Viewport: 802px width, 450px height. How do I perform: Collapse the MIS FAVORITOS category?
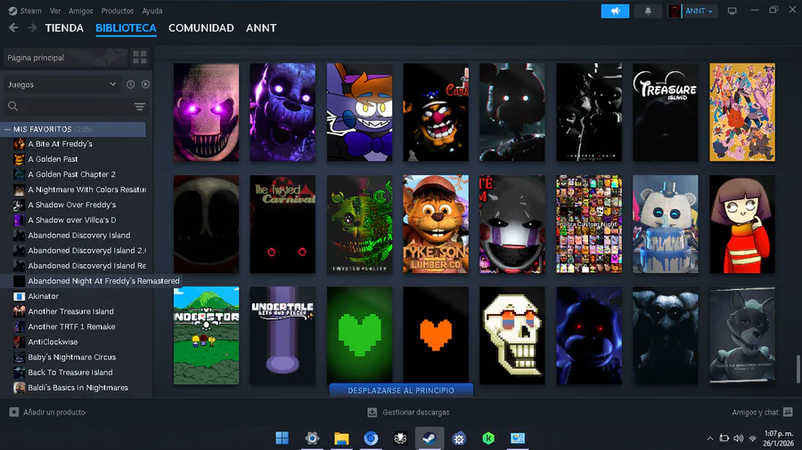pyautogui.click(x=8, y=129)
